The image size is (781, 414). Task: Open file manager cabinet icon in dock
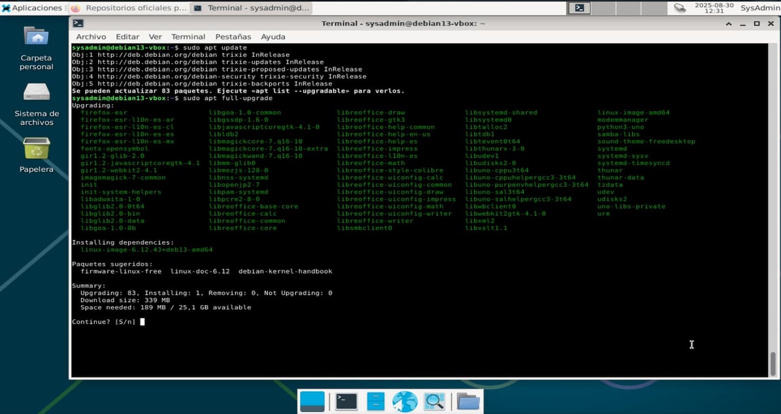click(375, 402)
